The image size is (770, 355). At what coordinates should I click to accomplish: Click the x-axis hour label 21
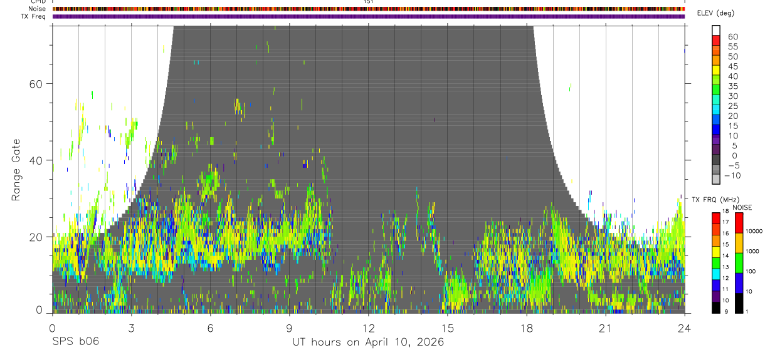(x=606, y=328)
